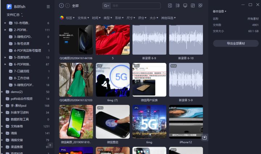261x154 pixels.
Task: Toggle the side panel layout icon
Action: 170,6
